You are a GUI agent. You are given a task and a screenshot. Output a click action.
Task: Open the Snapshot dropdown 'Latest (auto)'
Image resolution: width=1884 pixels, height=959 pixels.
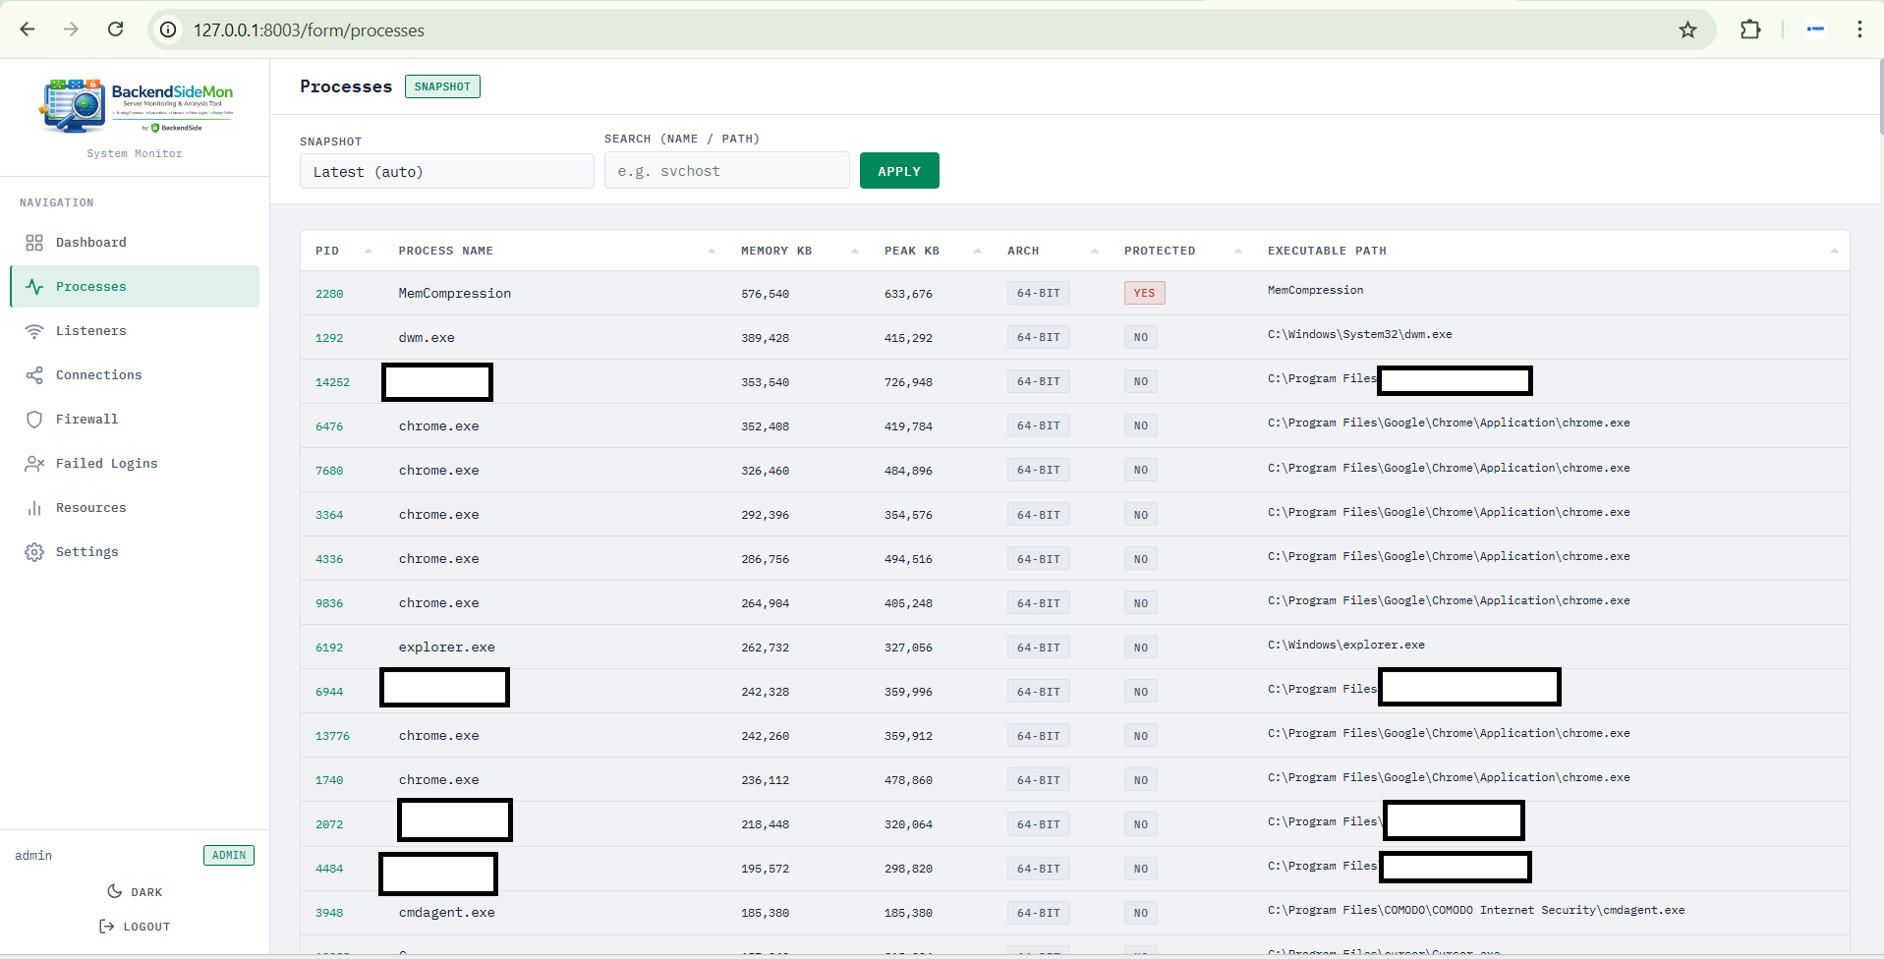(x=446, y=172)
